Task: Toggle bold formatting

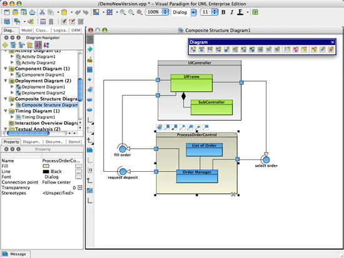Action: point(223,12)
